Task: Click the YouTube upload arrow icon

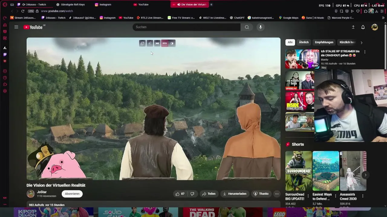Action: click(353, 27)
